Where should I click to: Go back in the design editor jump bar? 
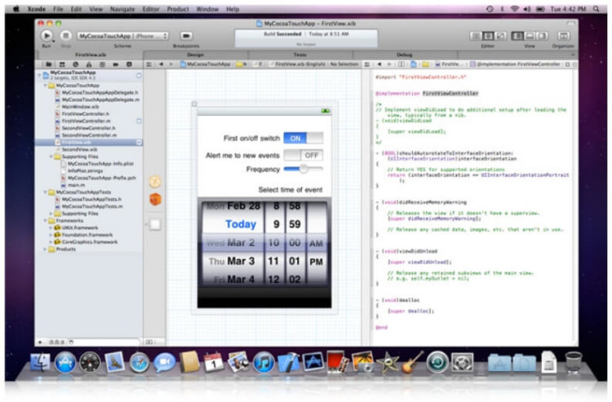[161, 64]
